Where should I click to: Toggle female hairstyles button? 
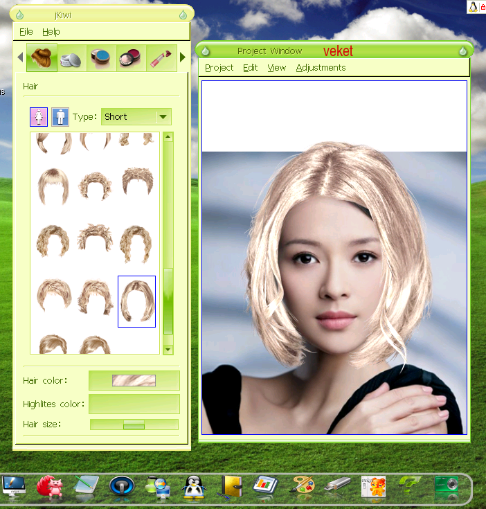pyautogui.click(x=39, y=117)
